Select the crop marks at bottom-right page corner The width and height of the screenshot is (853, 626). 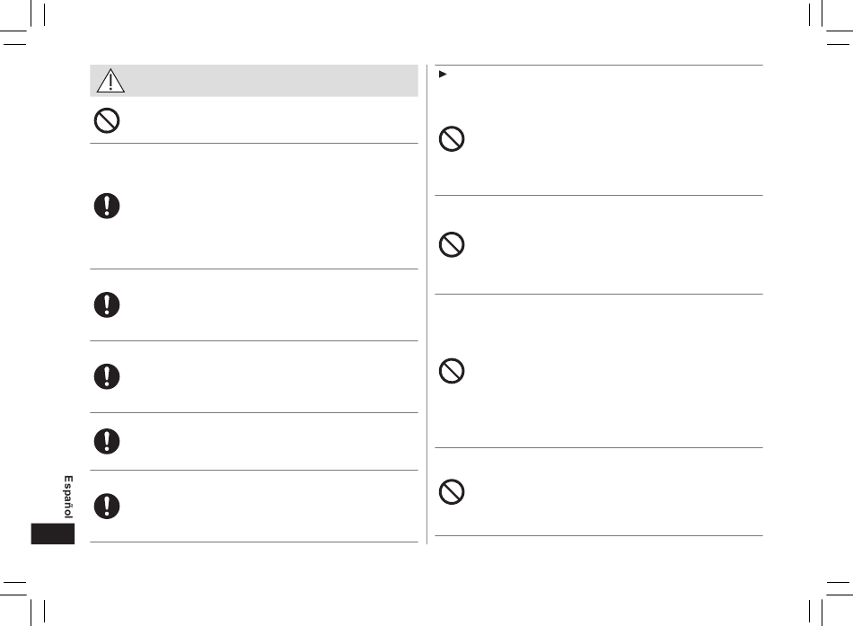[x=831, y=603]
